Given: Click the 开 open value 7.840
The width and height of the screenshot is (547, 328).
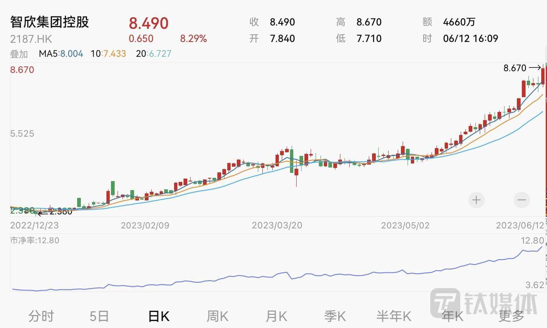Looking at the screenshot, I should pyautogui.click(x=283, y=39).
